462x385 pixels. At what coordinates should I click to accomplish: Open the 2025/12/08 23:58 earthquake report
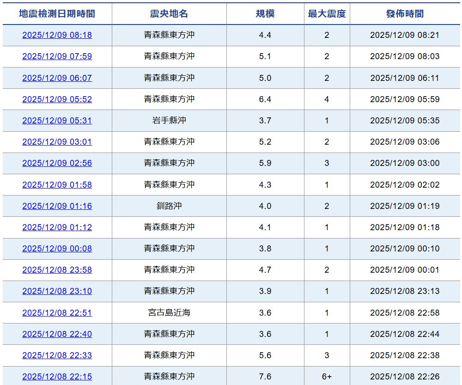(57, 270)
